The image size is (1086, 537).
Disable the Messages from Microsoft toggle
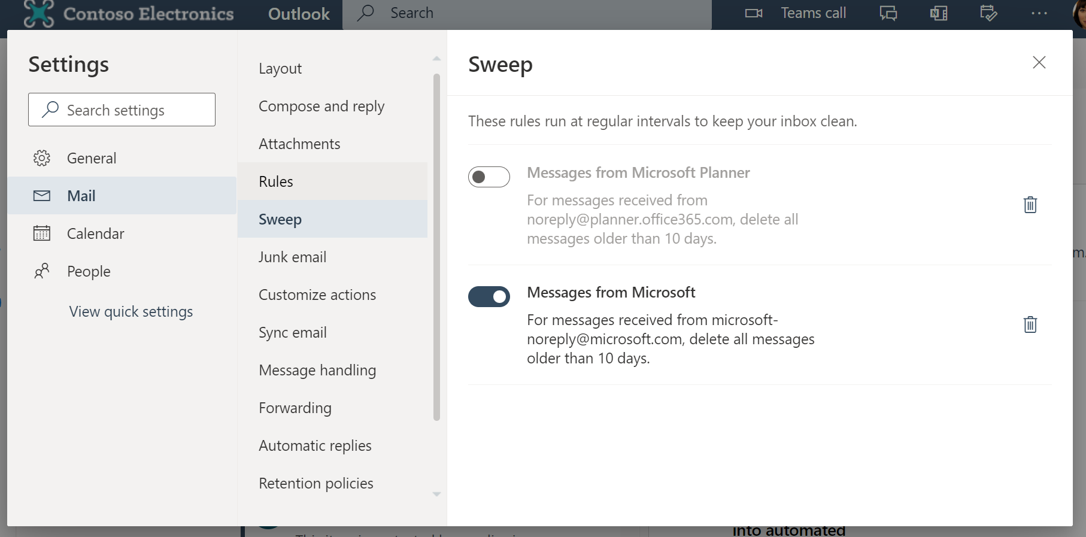tap(489, 296)
